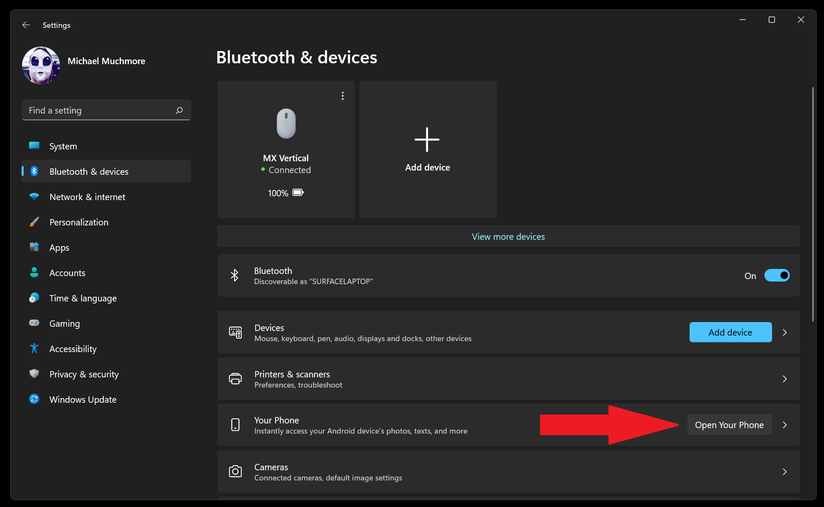Click the search magnifier icon
Viewport: 824px width, 507px height.
(x=179, y=110)
